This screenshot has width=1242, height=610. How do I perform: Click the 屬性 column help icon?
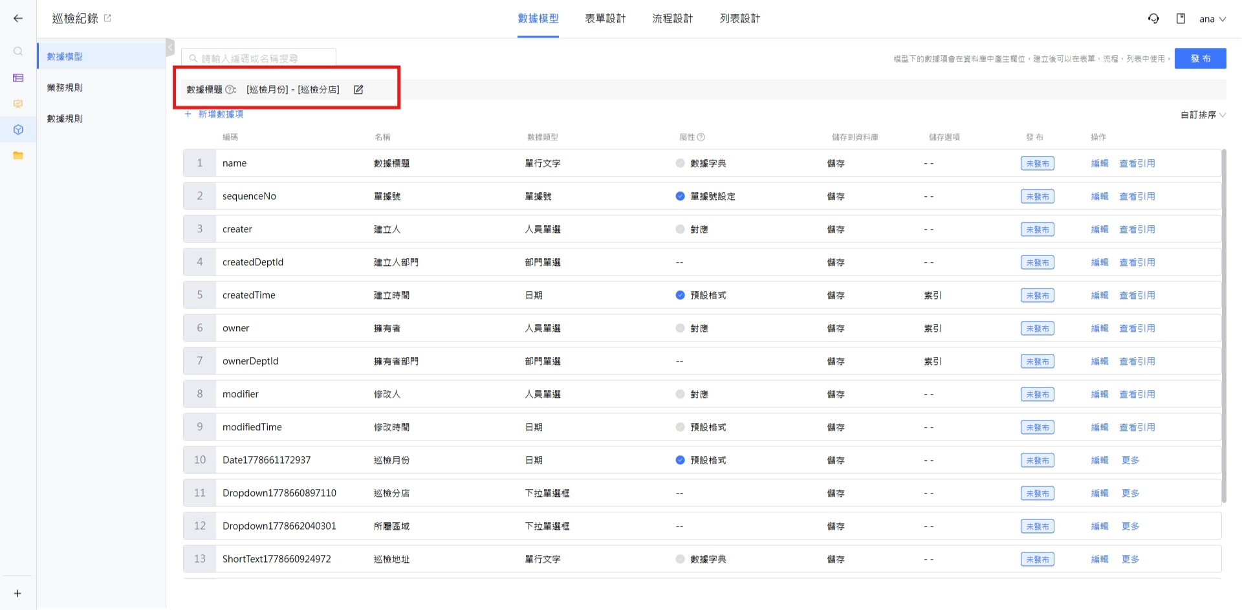click(x=701, y=137)
